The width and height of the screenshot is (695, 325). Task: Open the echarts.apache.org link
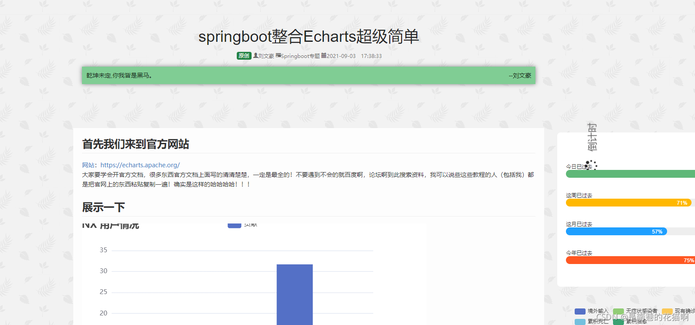click(x=140, y=165)
